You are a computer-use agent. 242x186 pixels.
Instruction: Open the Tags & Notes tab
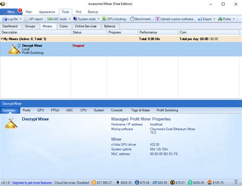[x=140, y=110]
